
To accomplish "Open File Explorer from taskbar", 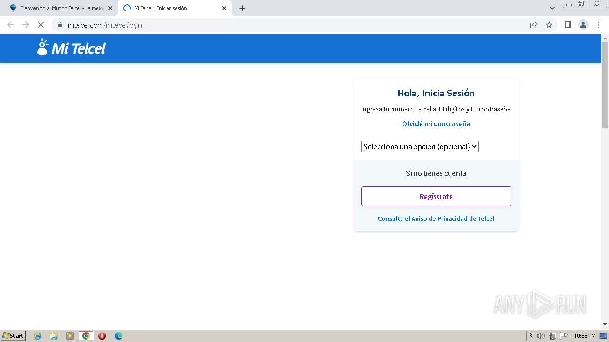I will coord(54,336).
